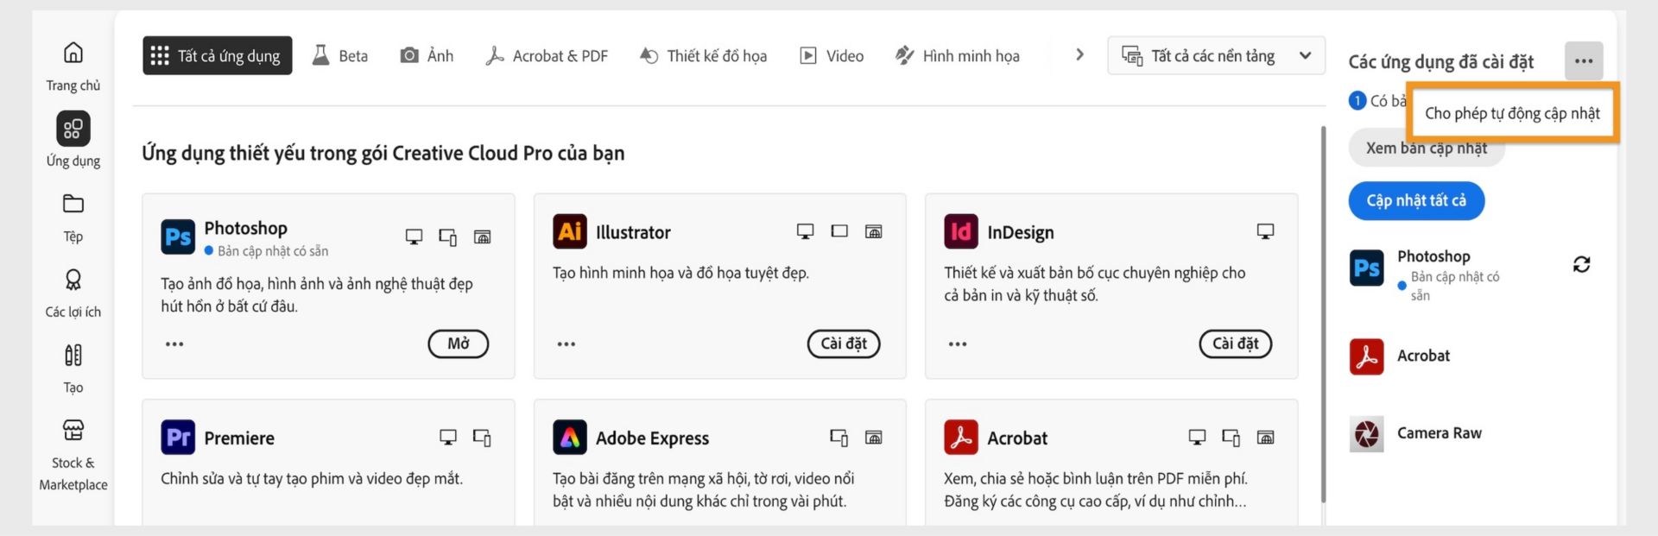
Task: Go to Trang chủ in the sidebar
Action: pos(73,66)
